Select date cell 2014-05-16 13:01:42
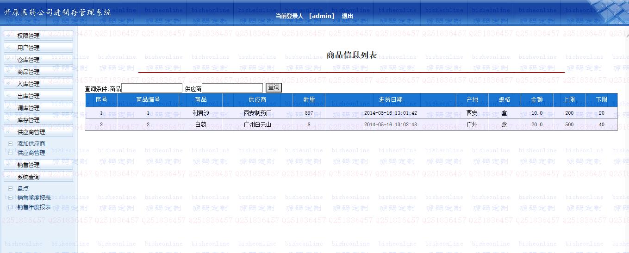The image size is (629, 253). pyautogui.click(x=391, y=113)
